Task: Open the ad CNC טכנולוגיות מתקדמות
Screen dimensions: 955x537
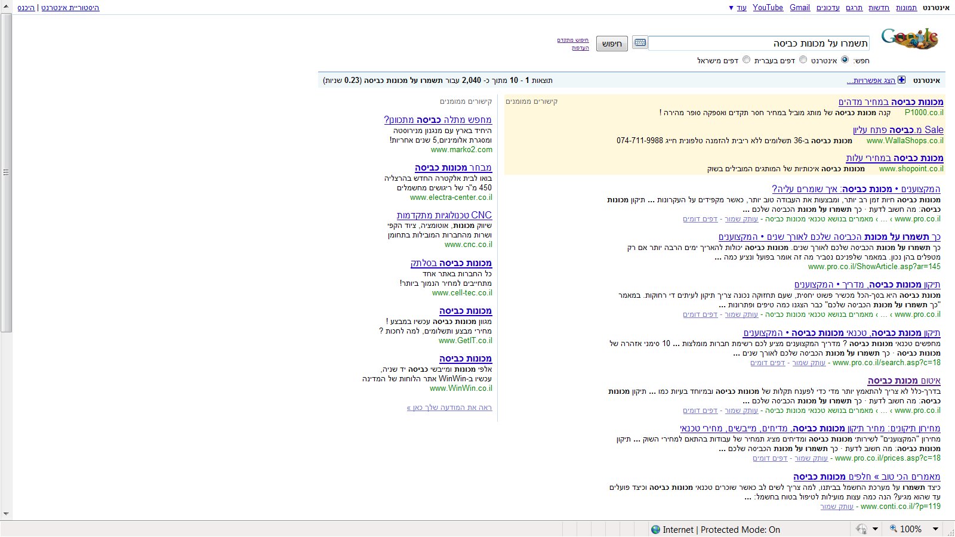Action: (x=444, y=215)
